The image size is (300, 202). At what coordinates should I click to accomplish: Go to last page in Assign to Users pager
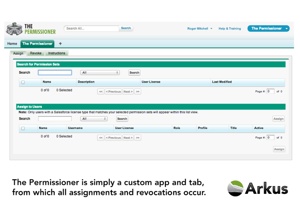coord(137,138)
